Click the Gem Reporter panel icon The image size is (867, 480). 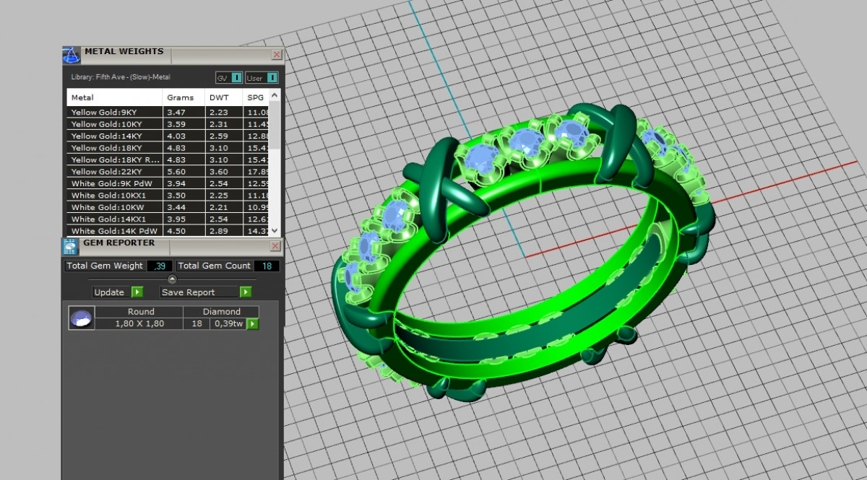71,246
